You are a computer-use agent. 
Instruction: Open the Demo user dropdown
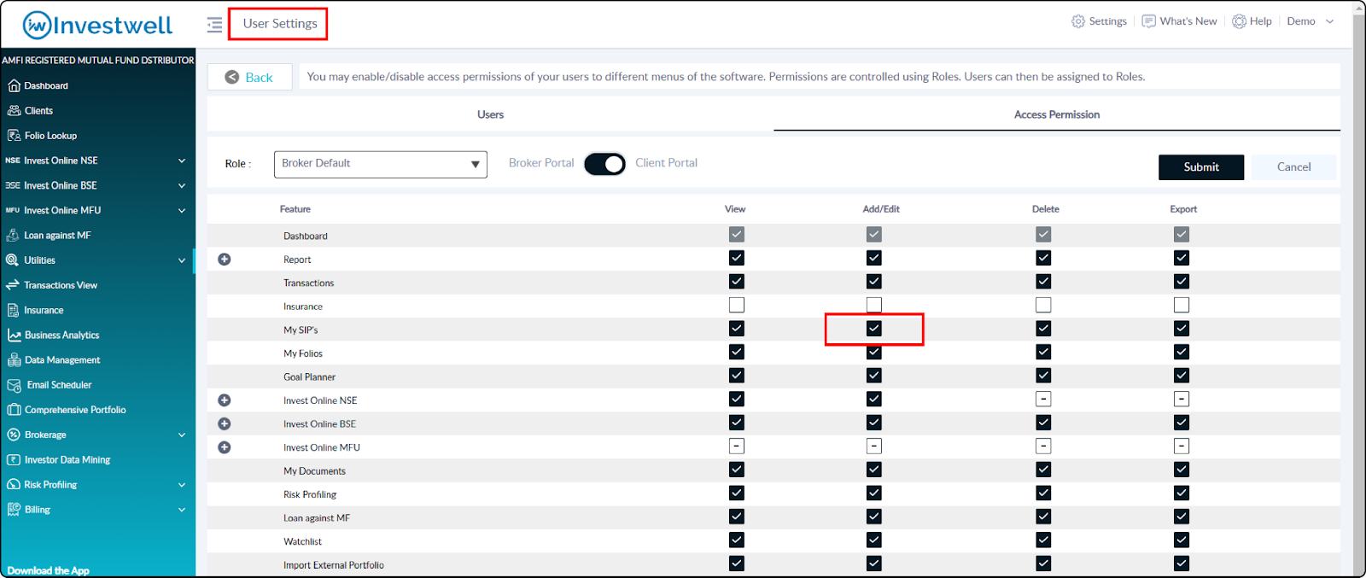point(1311,21)
